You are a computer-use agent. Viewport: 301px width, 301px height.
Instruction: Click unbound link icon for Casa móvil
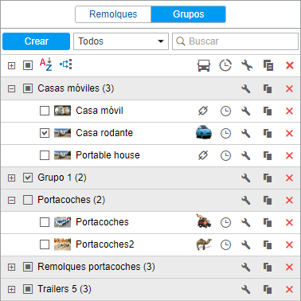point(203,111)
